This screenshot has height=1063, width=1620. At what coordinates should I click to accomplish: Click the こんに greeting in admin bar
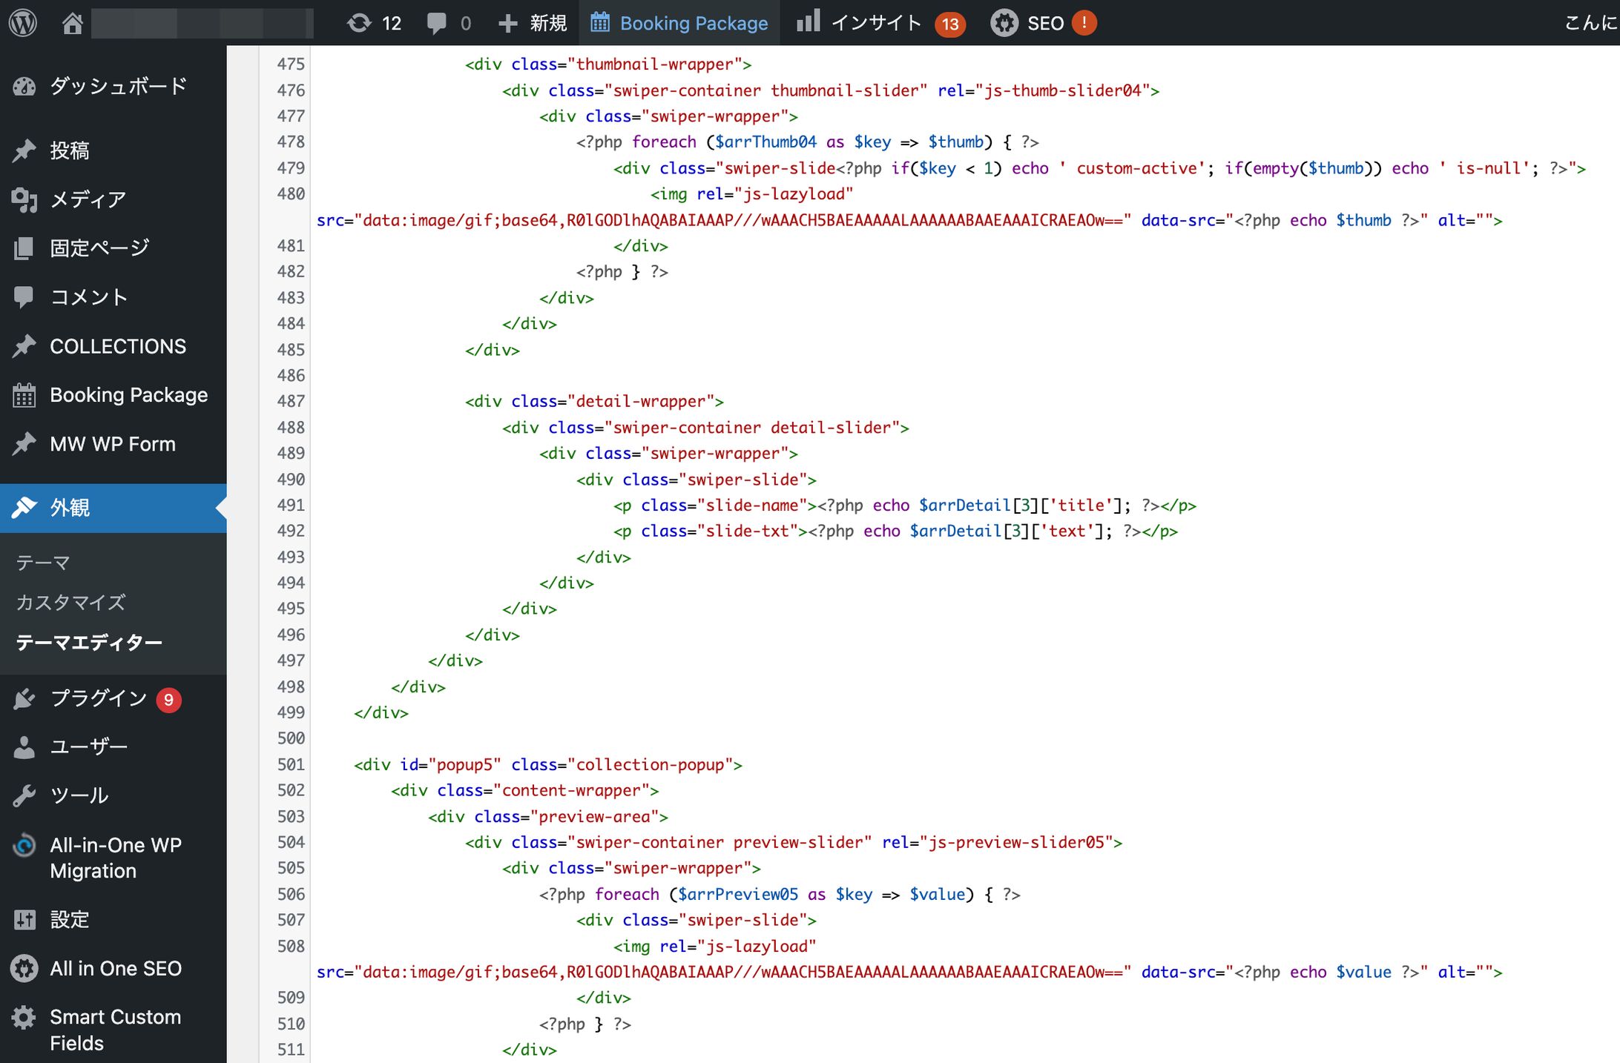tap(1591, 23)
